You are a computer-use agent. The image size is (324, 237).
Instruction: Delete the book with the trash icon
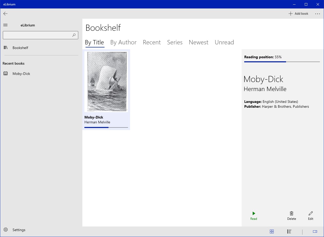tap(292, 216)
